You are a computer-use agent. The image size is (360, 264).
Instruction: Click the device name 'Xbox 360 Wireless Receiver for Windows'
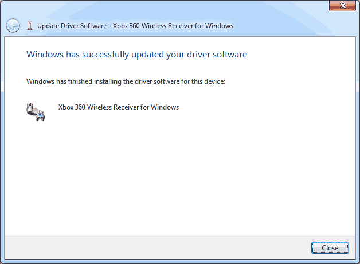(119, 107)
